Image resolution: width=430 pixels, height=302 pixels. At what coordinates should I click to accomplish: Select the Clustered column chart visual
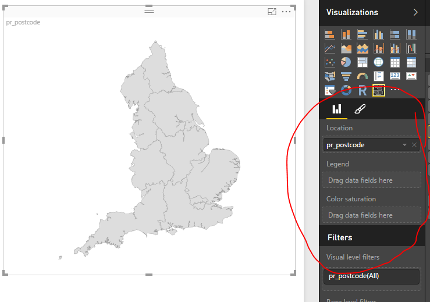coord(378,34)
